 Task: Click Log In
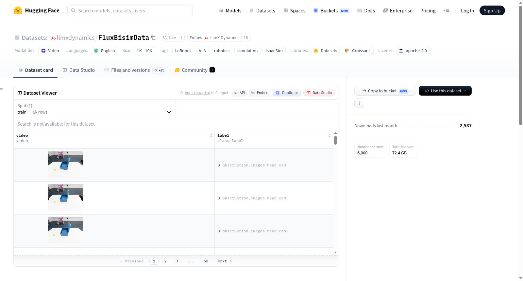coord(467,10)
